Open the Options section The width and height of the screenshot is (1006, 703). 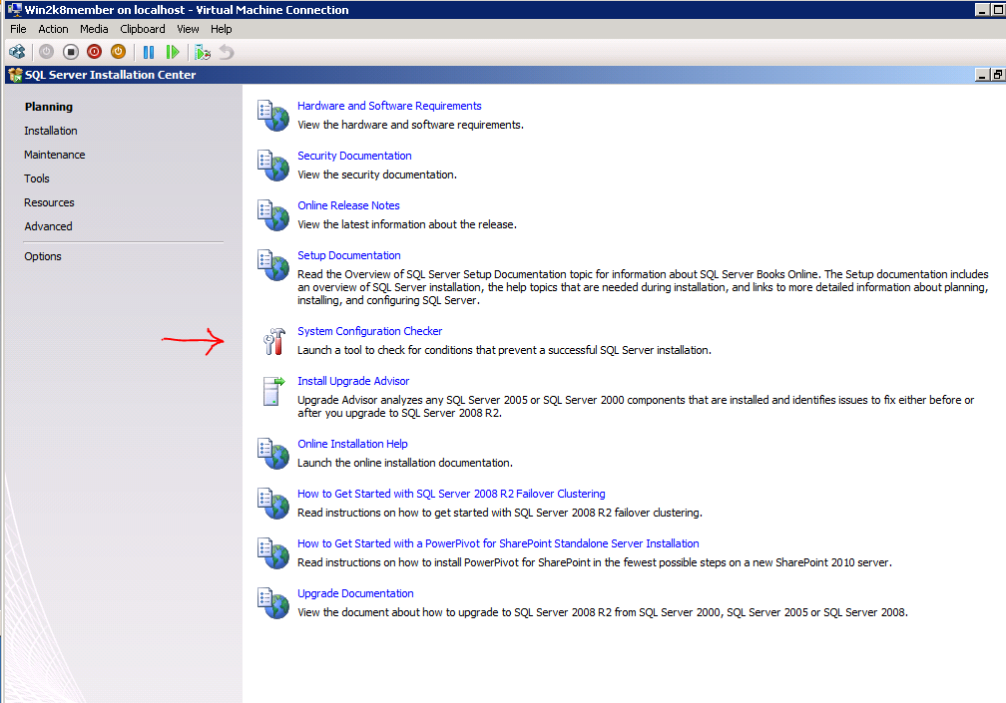[43, 256]
